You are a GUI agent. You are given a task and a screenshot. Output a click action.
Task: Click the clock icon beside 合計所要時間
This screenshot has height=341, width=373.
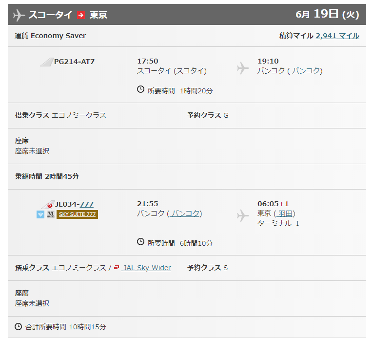coord(19,326)
